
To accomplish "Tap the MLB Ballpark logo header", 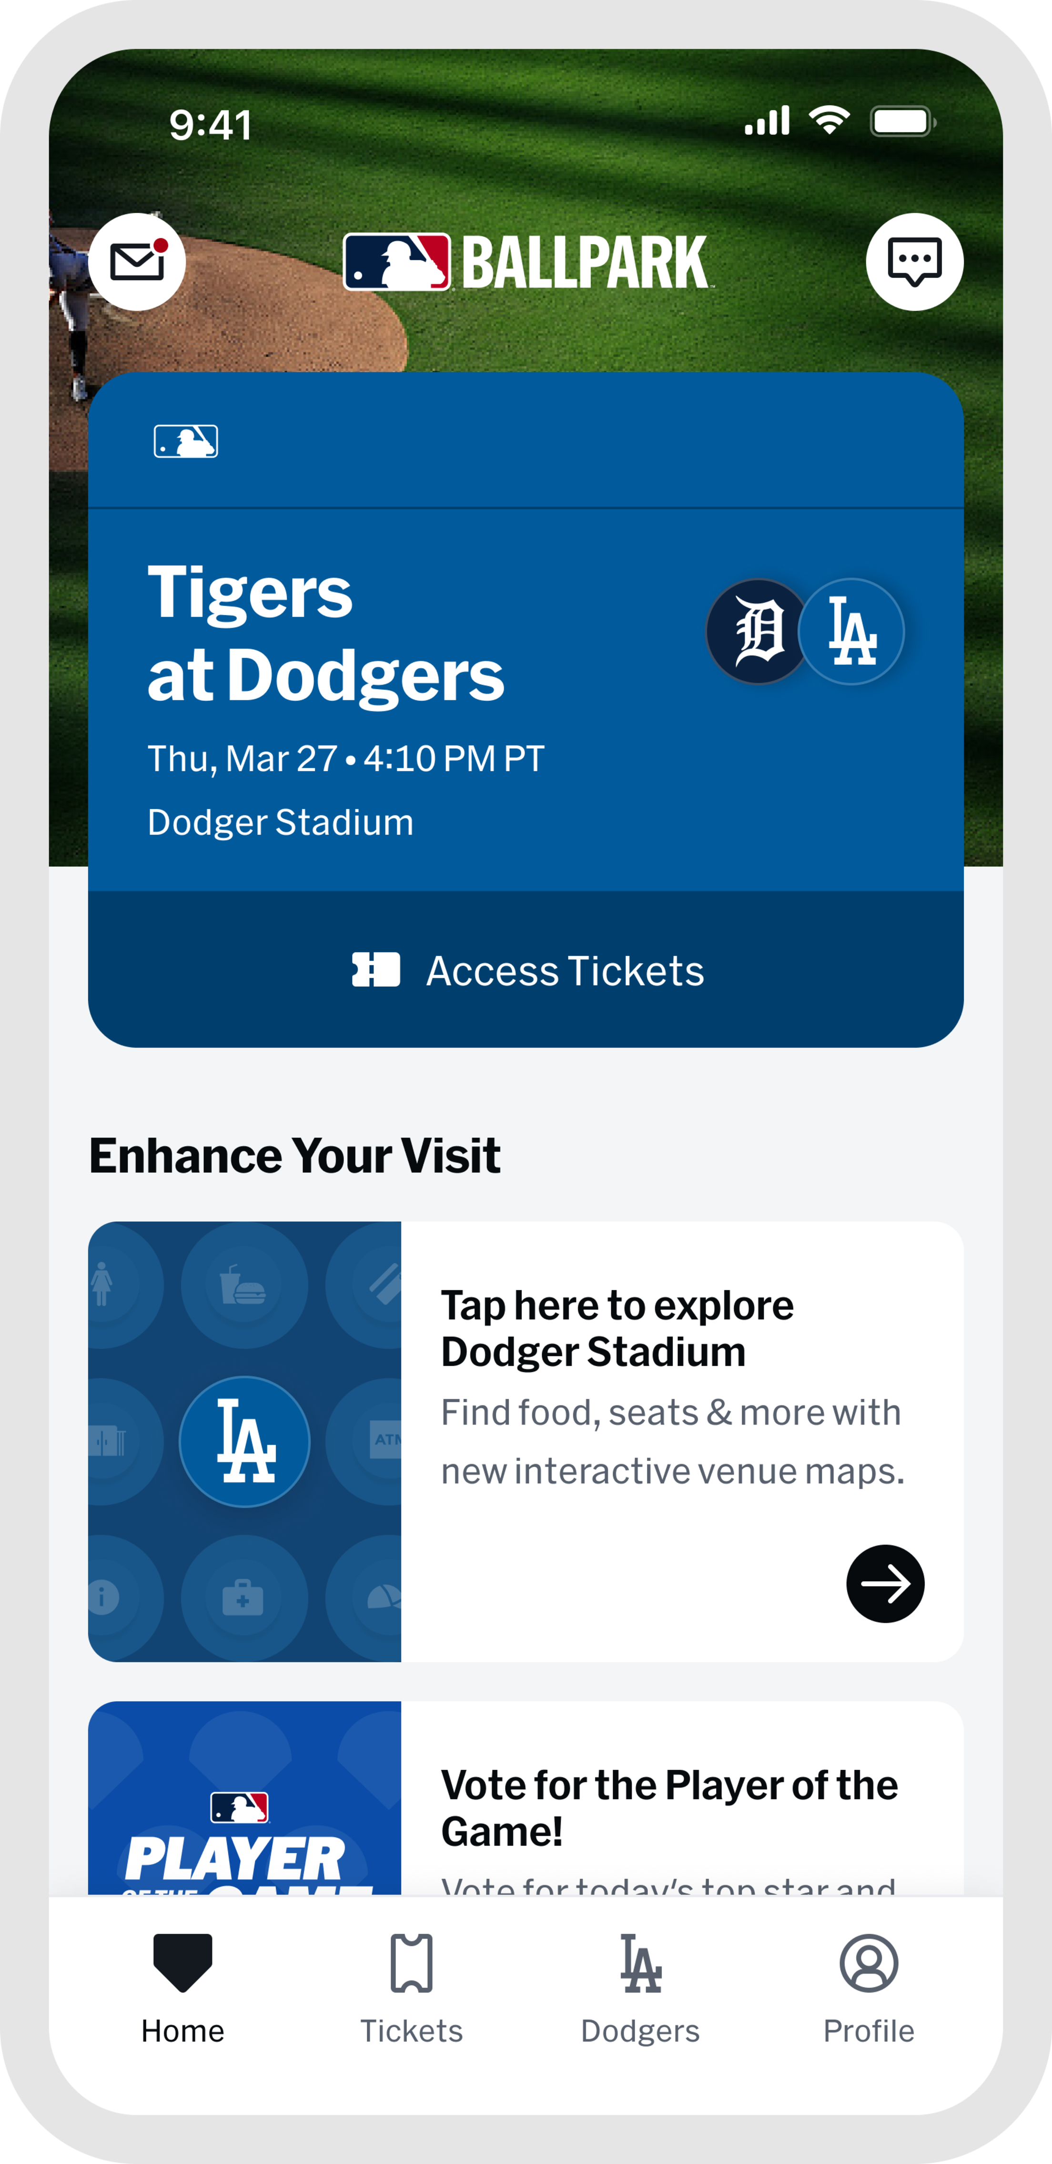I will [x=526, y=262].
